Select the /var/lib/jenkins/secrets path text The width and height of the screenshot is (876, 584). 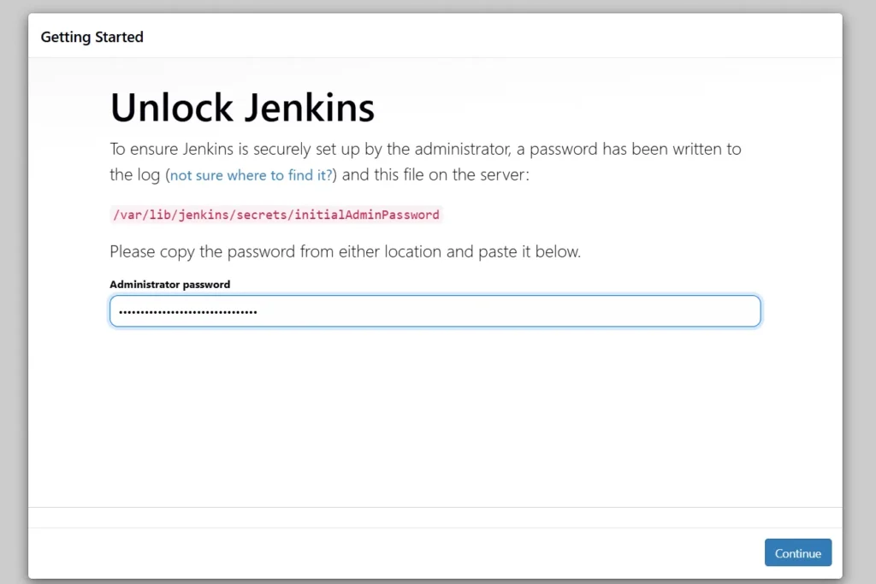click(202, 215)
